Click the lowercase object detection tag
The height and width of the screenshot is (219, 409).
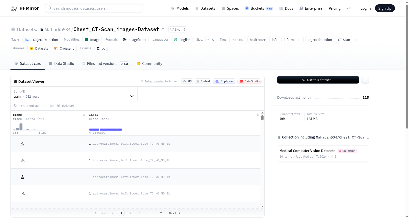point(320,40)
